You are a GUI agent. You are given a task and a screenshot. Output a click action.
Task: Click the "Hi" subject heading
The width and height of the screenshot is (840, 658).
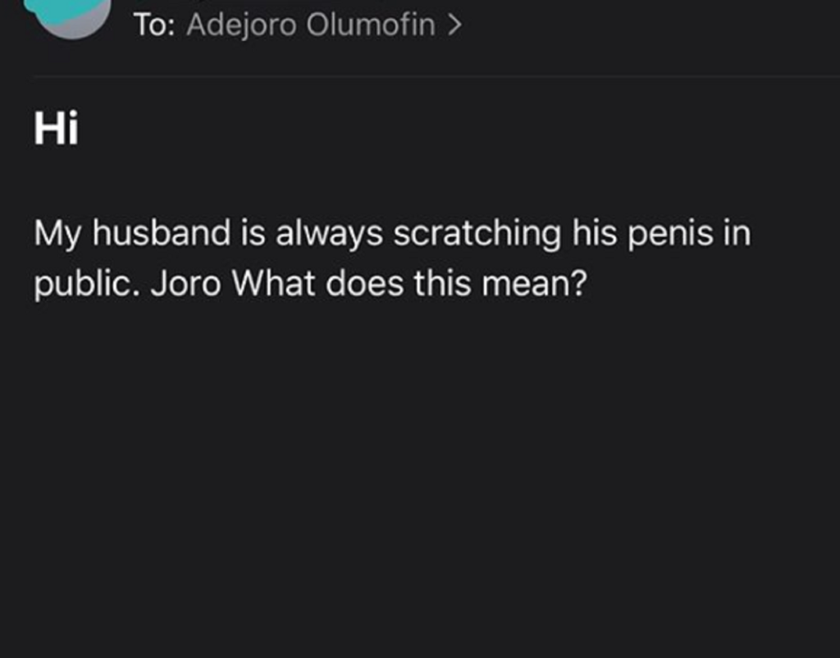(x=56, y=130)
